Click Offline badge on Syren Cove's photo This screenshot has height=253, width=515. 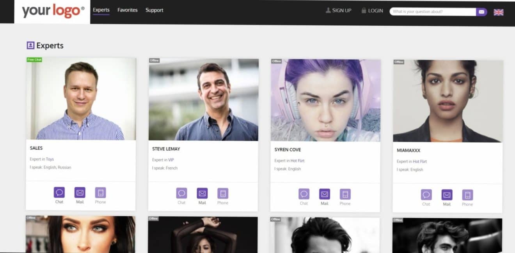(276, 61)
